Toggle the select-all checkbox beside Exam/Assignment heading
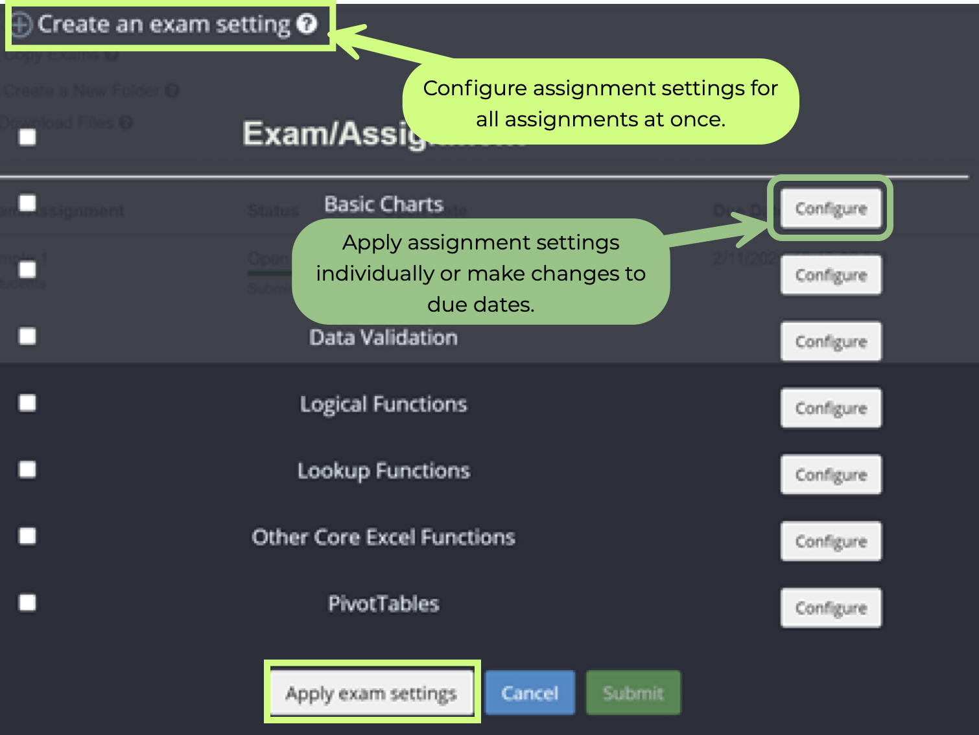The height and width of the screenshot is (735, 979). 28,137
